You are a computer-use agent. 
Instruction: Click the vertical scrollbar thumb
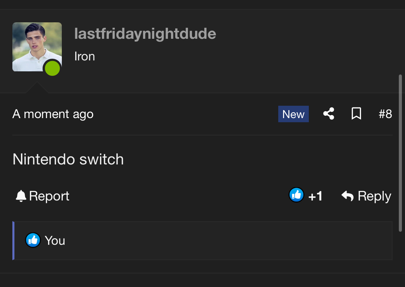(x=400, y=153)
